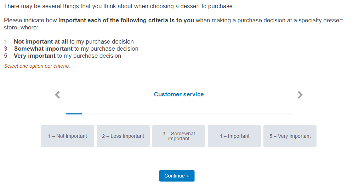
Task: Click the bold "Somewhat important" legend text
Action: tap(43, 49)
